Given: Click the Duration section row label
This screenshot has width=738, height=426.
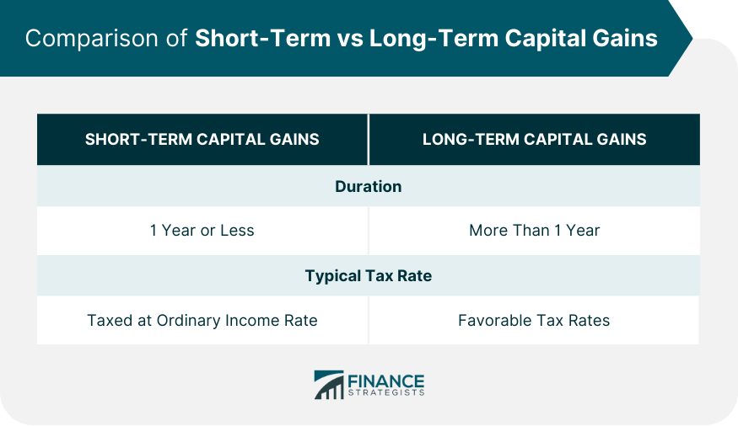Looking at the screenshot, I should (x=368, y=186).
